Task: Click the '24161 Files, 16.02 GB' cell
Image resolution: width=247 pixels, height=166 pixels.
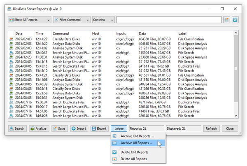Action: (154, 66)
